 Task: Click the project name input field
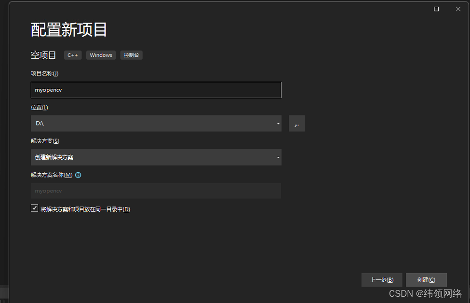[156, 90]
